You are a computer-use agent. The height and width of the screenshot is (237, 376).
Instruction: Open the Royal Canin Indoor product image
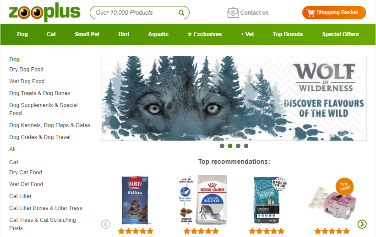(203, 199)
